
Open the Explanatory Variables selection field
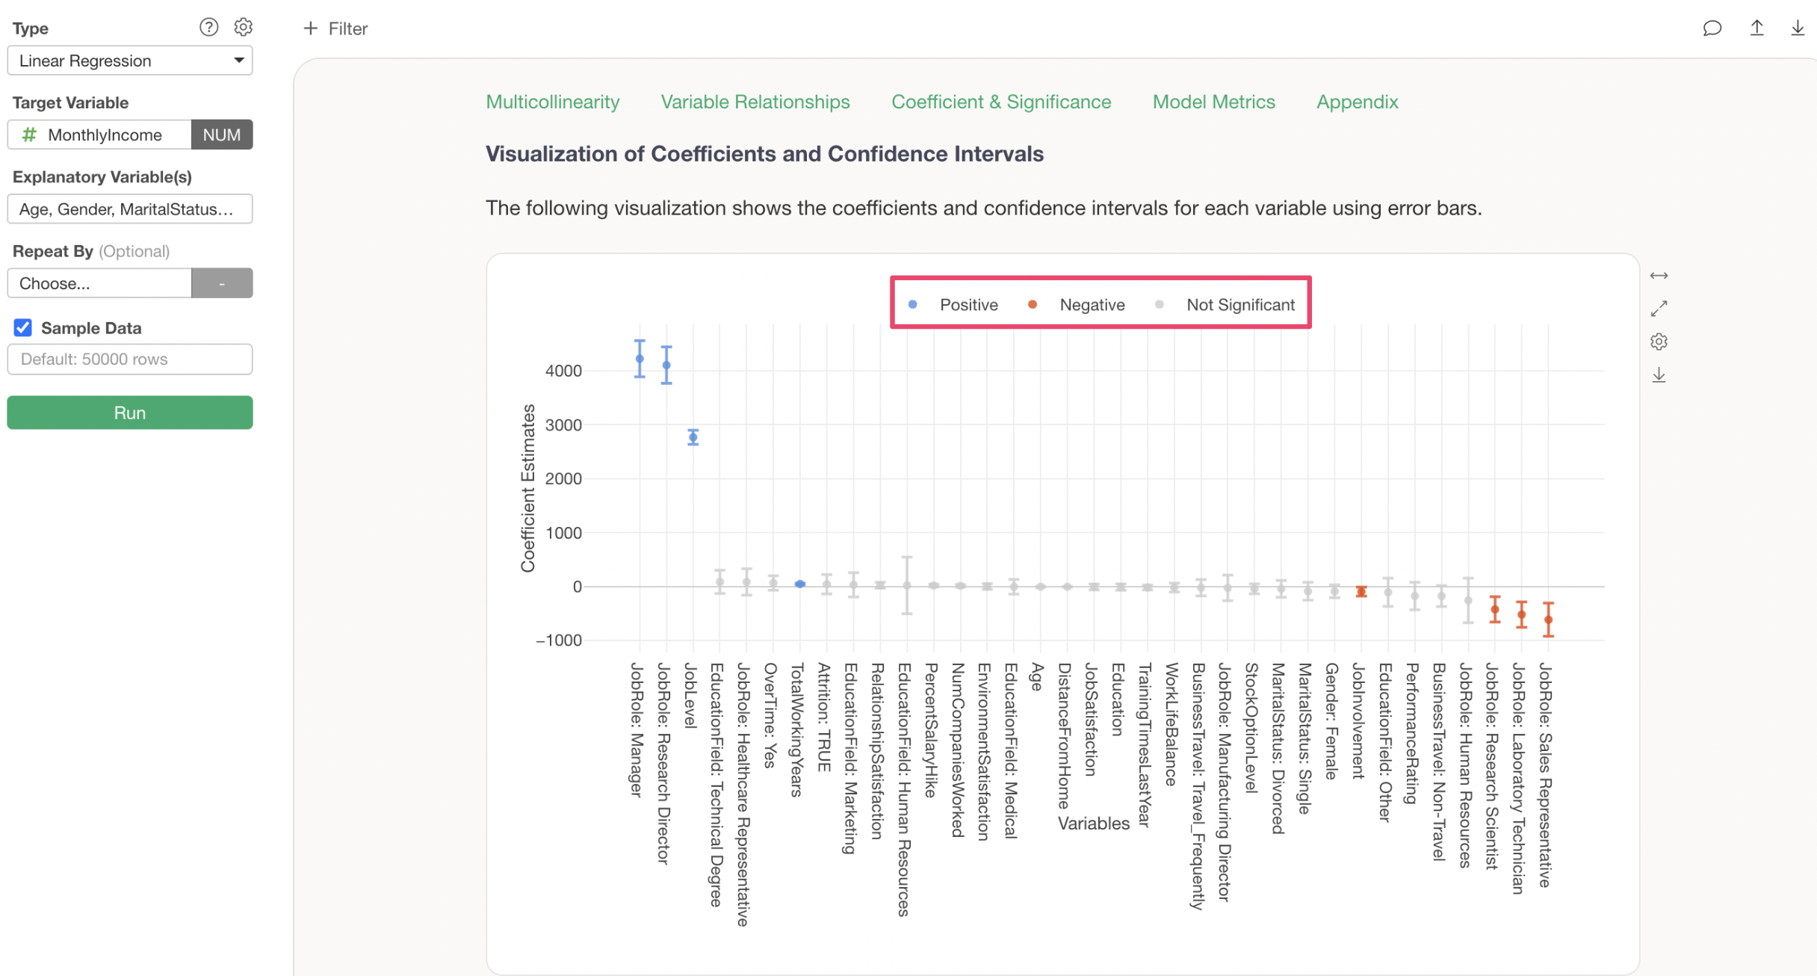(130, 209)
